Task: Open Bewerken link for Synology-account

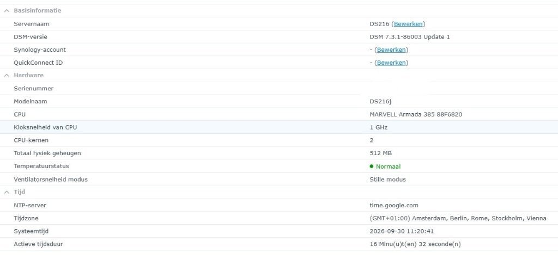Action: [x=391, y=50]
